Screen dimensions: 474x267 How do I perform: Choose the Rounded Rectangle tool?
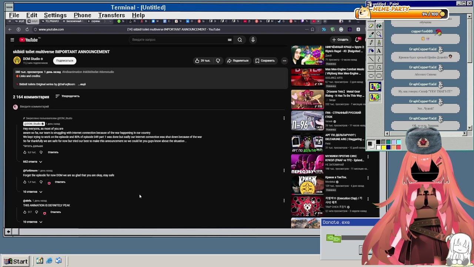(x=379, y=76)
